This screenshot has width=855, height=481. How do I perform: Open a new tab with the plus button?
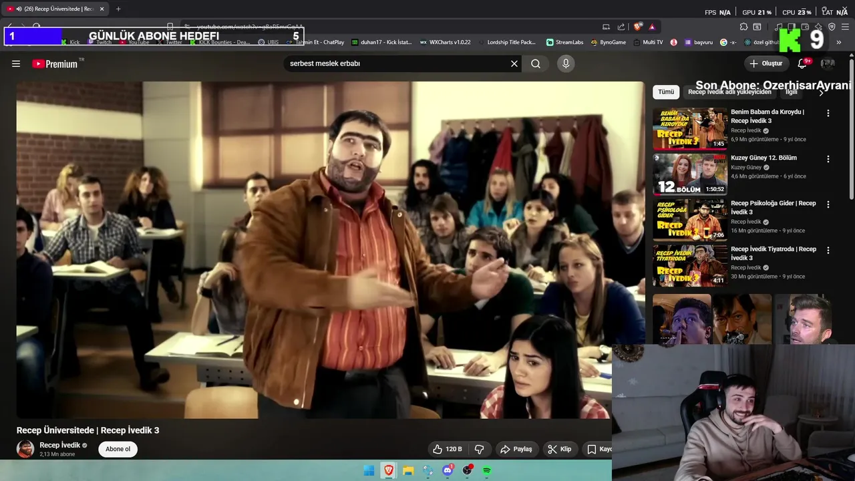(x=118, y=9)
